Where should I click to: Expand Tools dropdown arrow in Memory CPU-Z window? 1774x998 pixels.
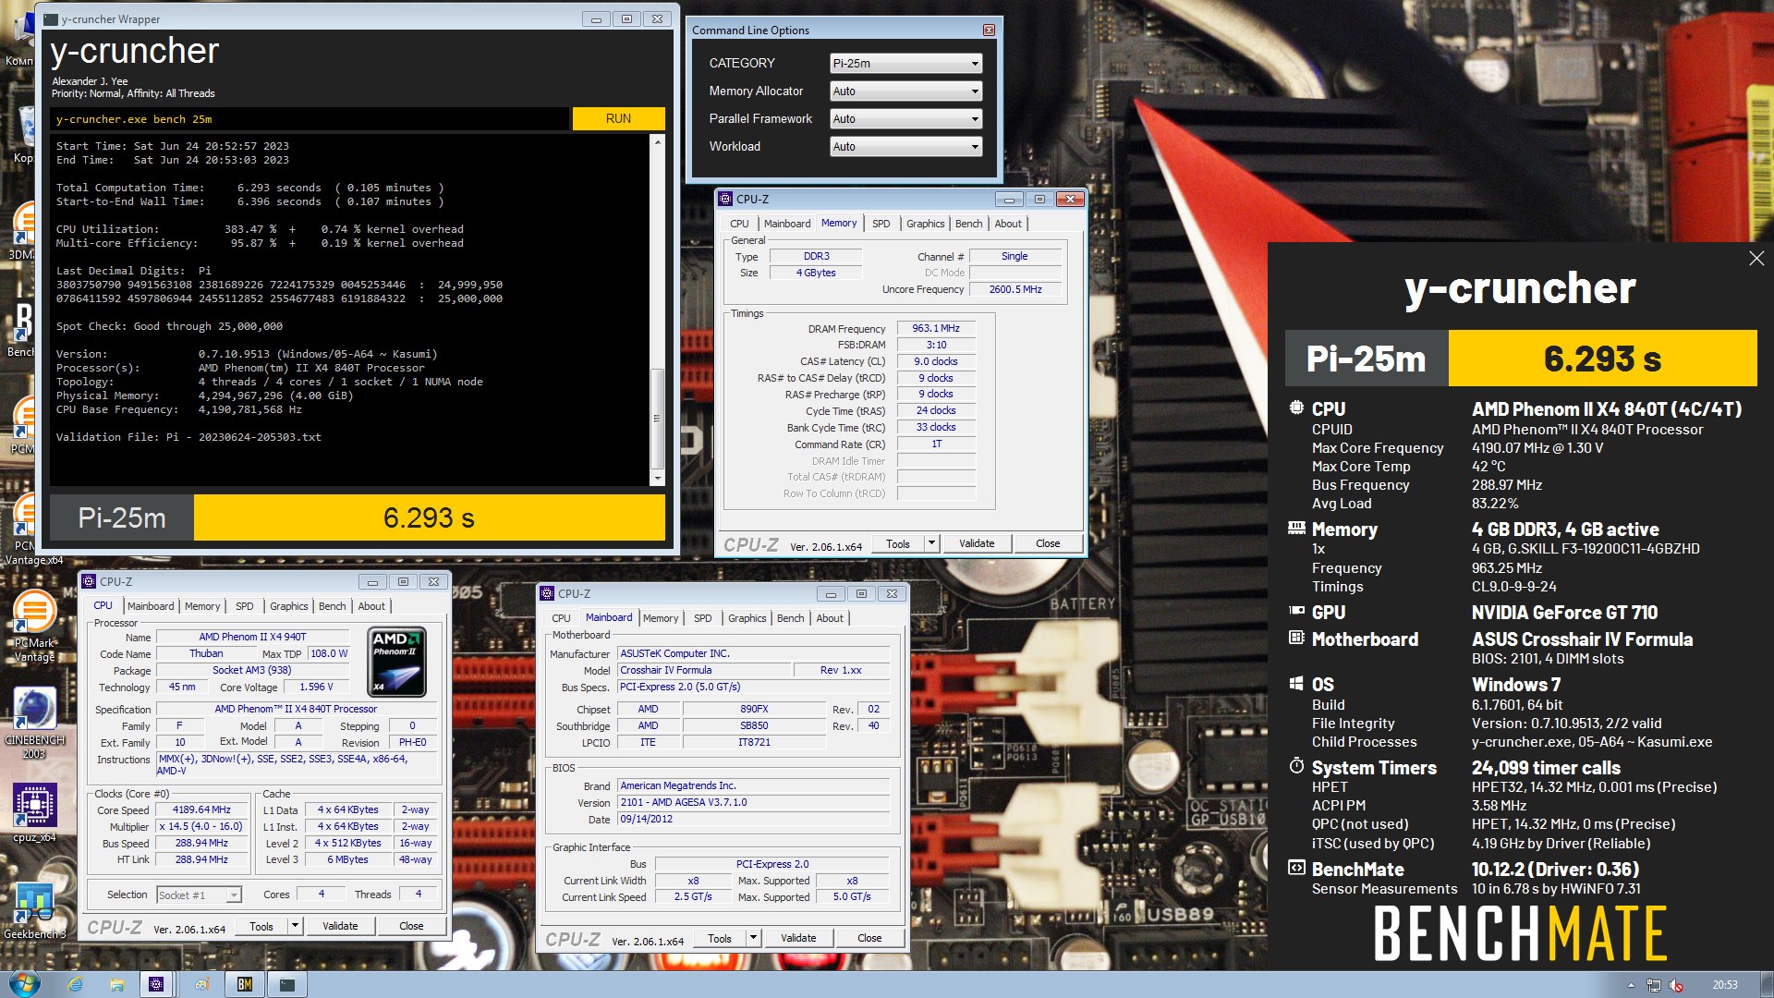point(931,543)
